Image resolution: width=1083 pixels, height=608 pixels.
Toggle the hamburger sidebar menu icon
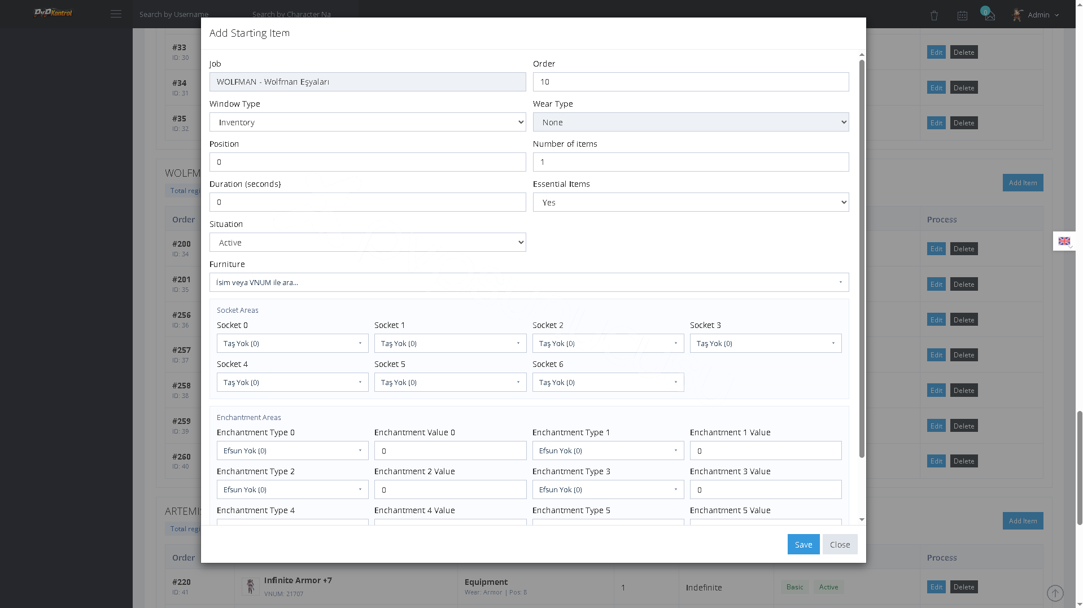[x=116, y=14]
